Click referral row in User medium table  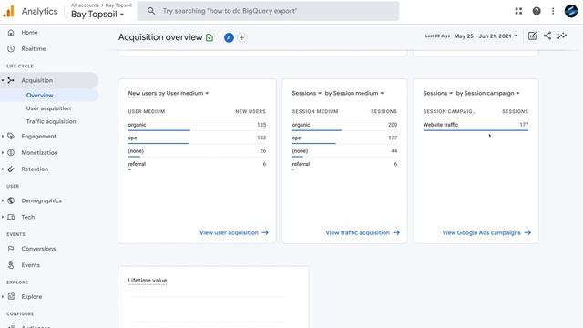[x=197, y=164]
